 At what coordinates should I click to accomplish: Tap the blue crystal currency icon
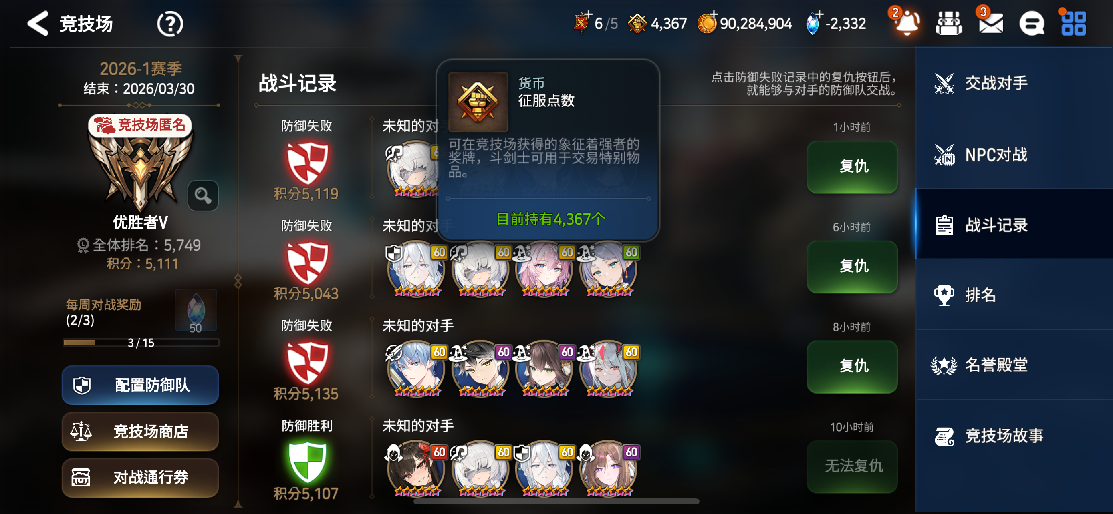click(x=812, y=23)
